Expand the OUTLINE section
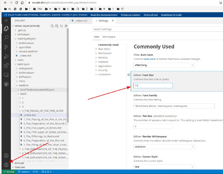The image size is (223, 174). (x=19, y=163)
